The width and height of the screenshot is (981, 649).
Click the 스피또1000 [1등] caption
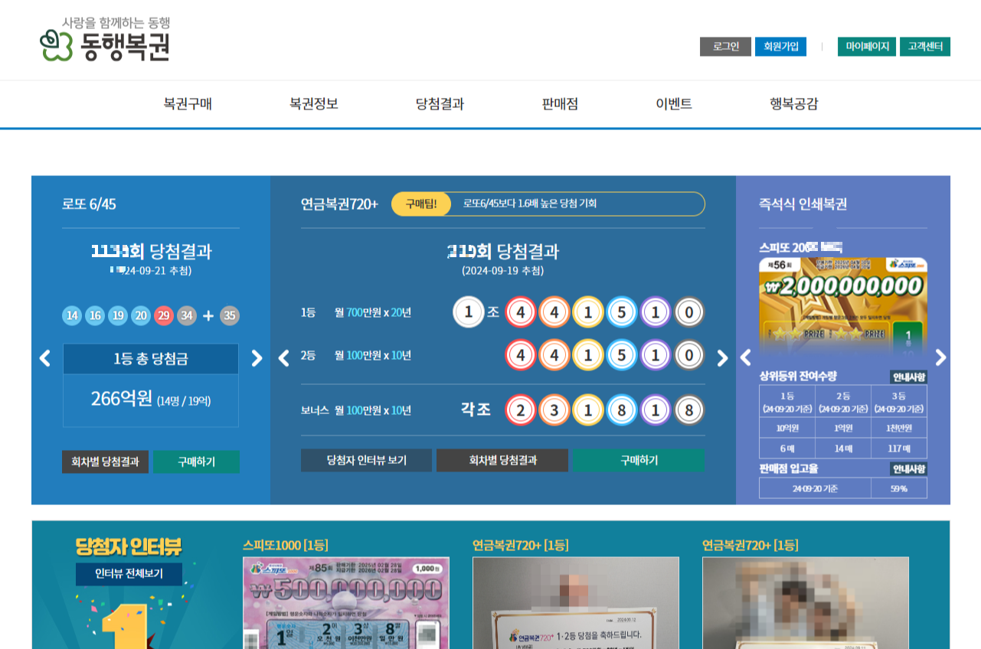pos(286,546)
